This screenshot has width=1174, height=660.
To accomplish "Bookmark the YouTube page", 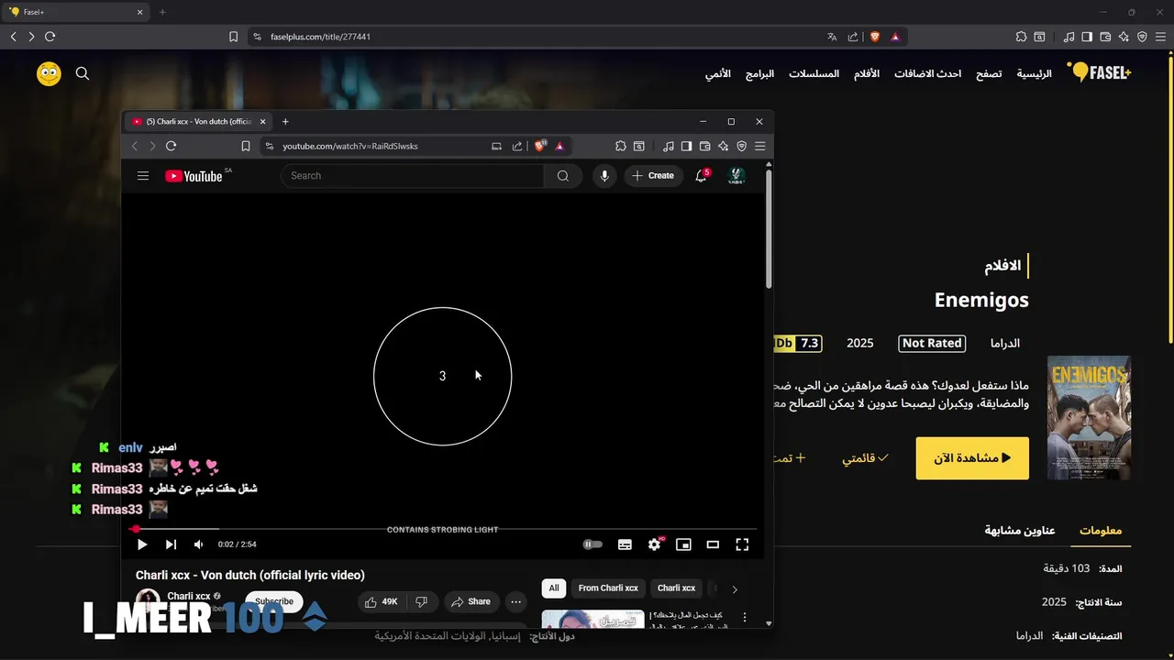I will [x=246, y=146].
